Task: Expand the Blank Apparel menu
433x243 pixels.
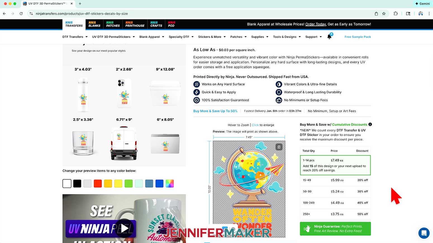Action: coord(152,37)
